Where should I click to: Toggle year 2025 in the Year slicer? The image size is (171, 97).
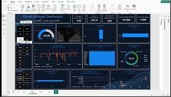(27, 34)
